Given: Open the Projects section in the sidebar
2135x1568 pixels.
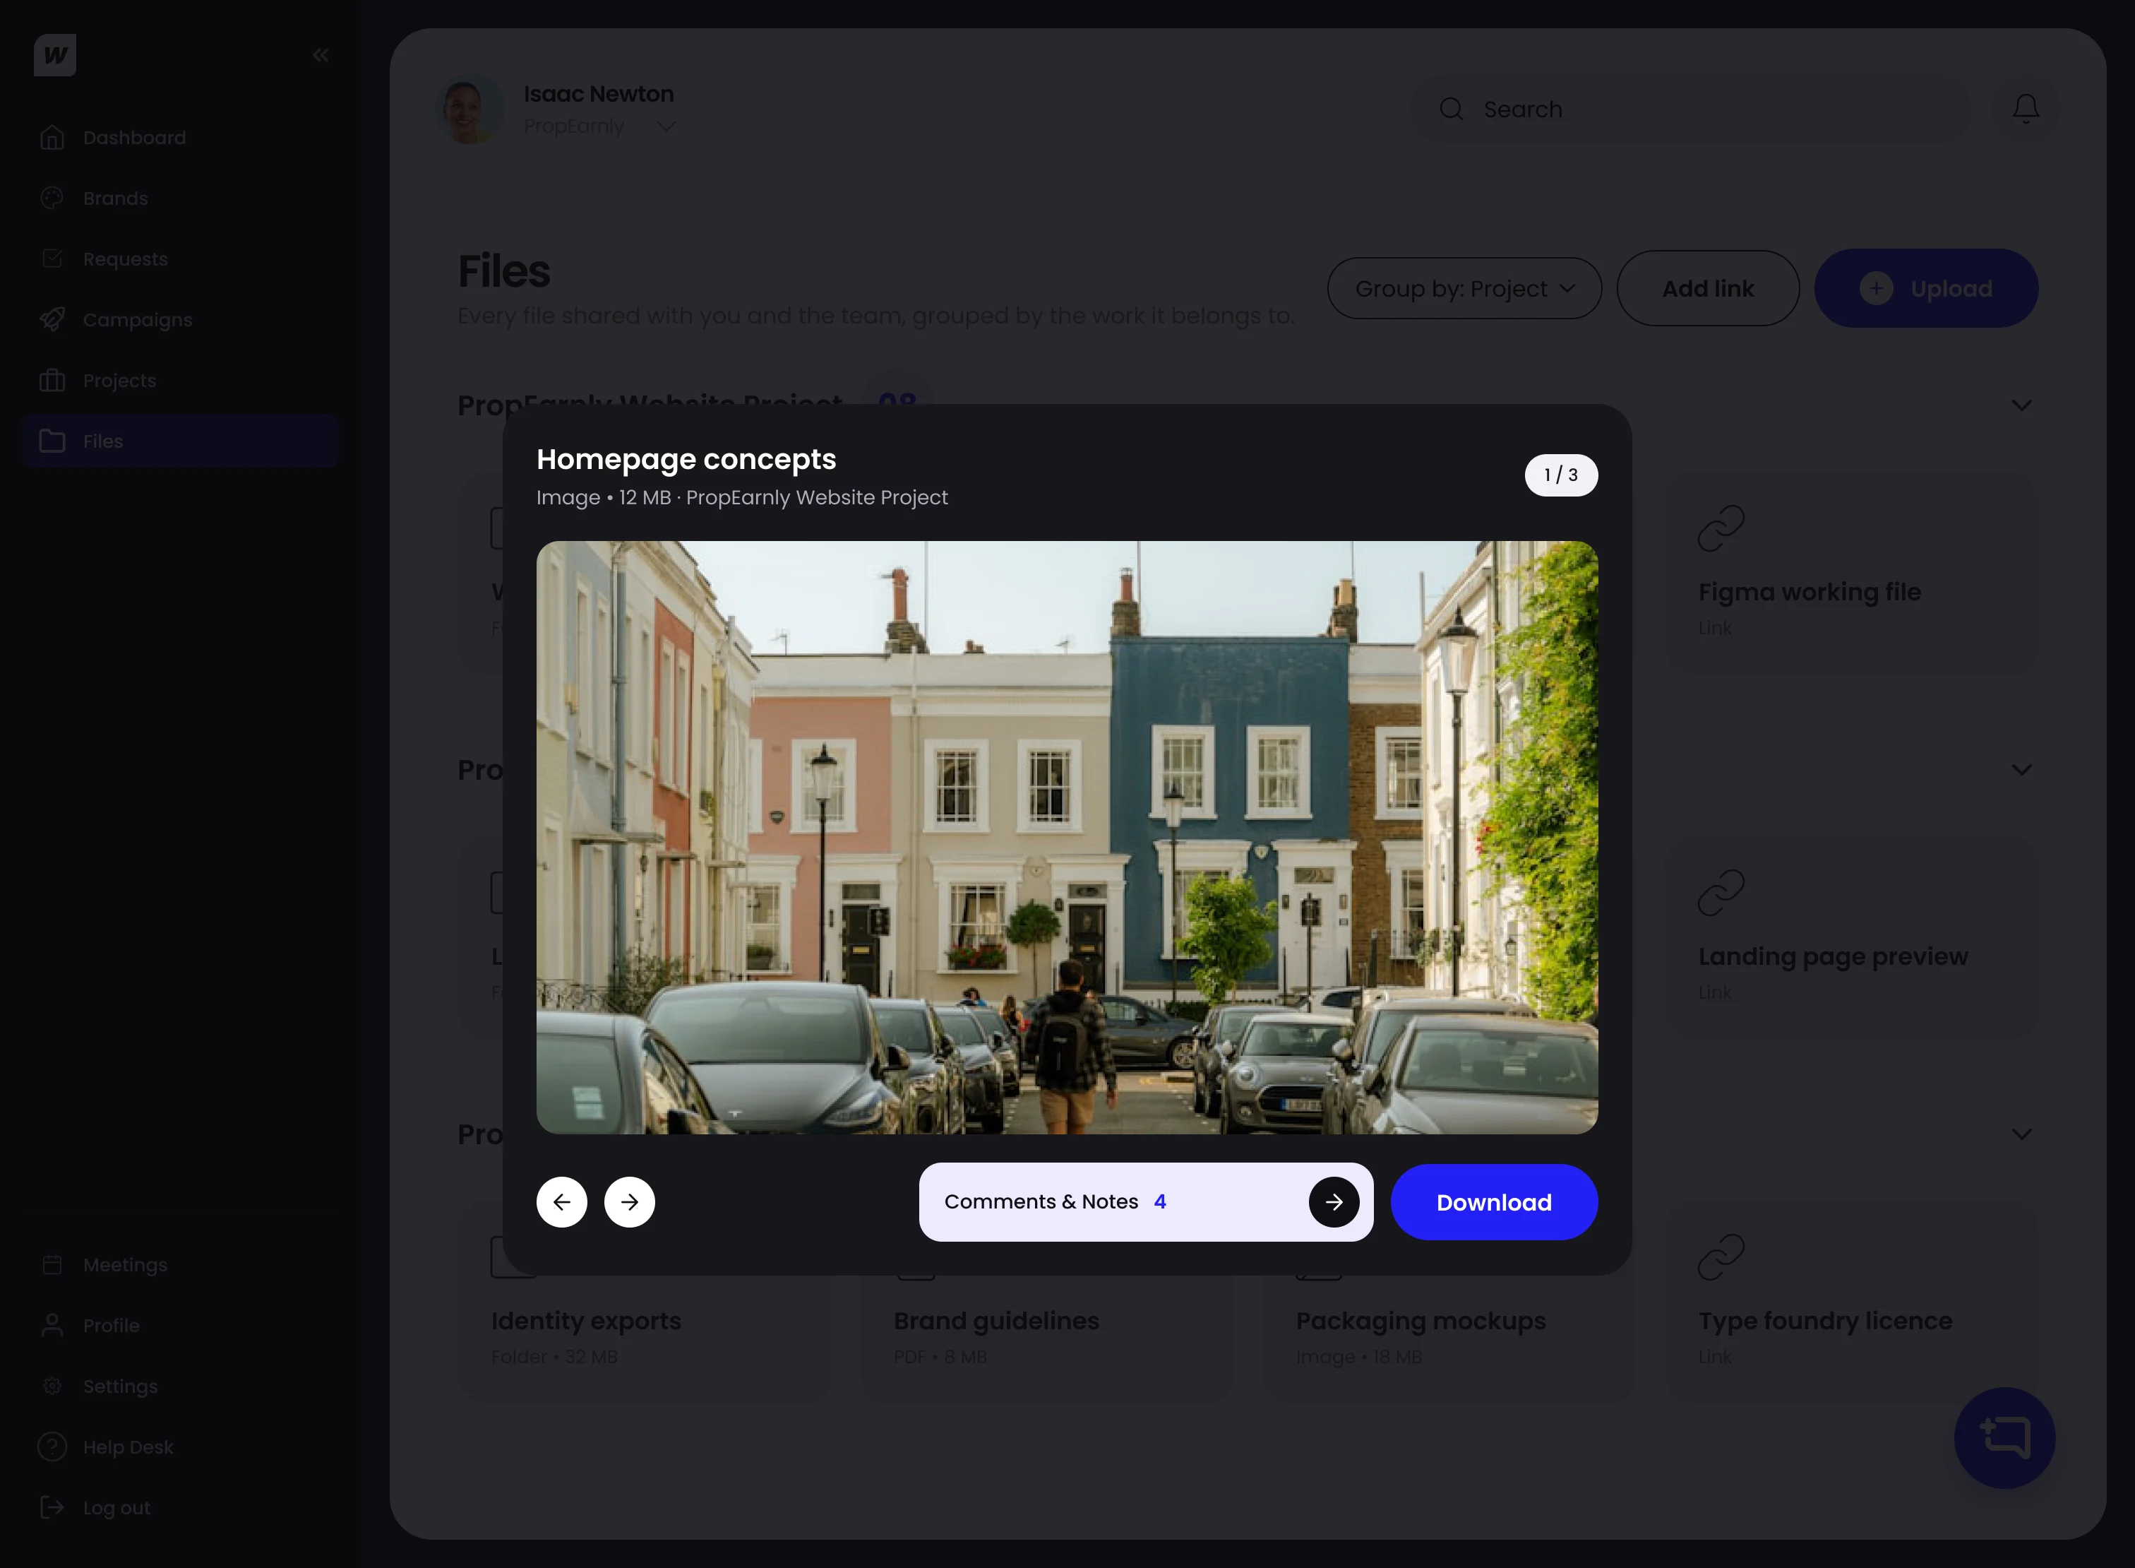Looking at the screenshot, I should [180, 381].
